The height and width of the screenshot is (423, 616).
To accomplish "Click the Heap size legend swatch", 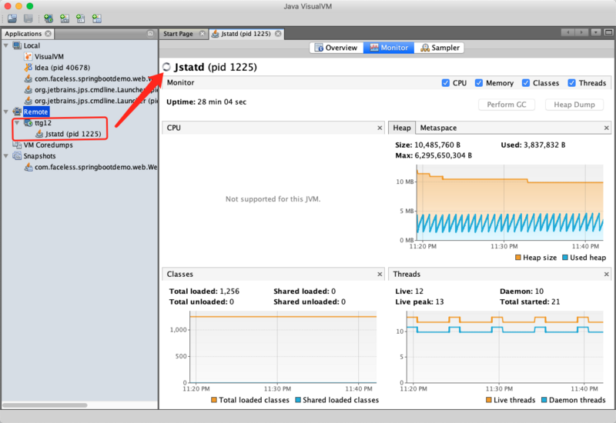I will coord(517,258).
